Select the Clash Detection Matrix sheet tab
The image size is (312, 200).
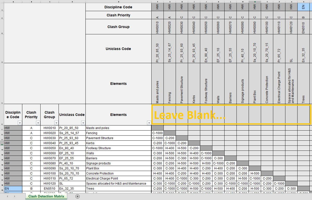click(x=46, y=197)
